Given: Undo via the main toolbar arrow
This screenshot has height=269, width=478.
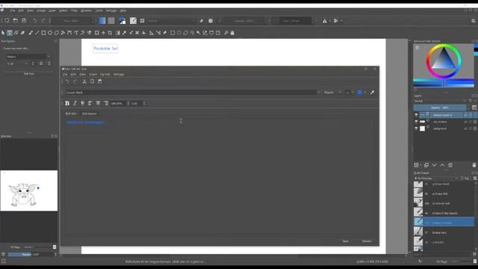Looking at the screenshot, I should 35,21.
